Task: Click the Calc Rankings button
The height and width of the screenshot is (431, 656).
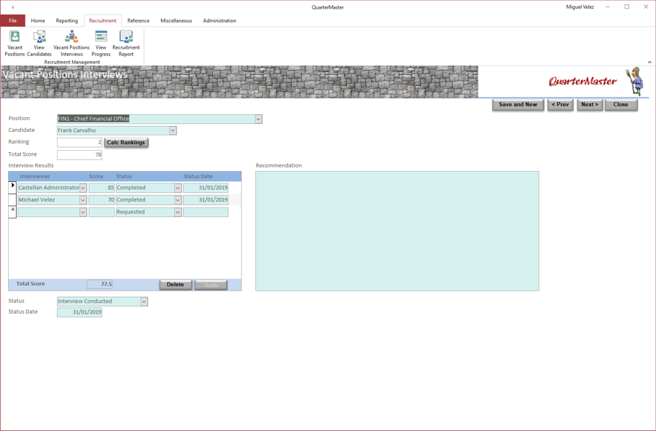Action: [126, 143]
